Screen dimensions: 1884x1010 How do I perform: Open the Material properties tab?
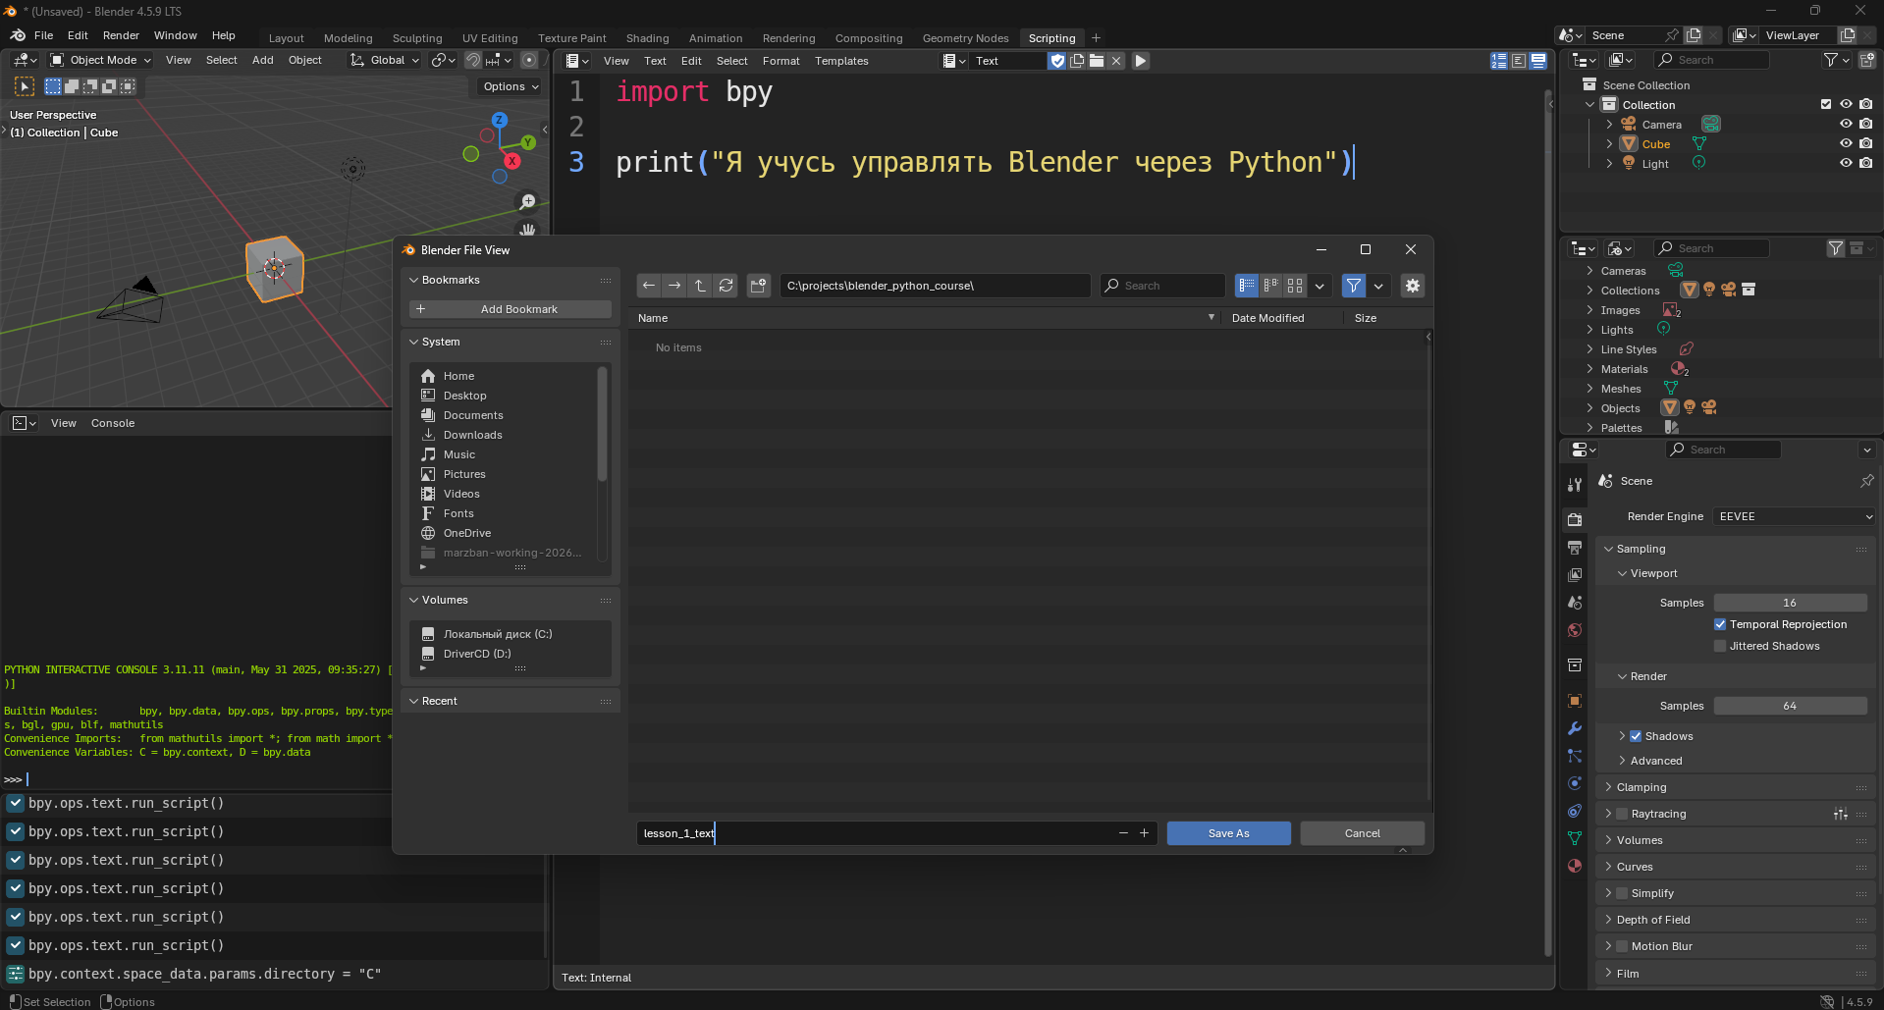1575,866
